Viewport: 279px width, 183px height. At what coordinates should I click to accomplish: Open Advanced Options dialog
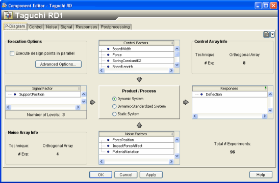58,64
